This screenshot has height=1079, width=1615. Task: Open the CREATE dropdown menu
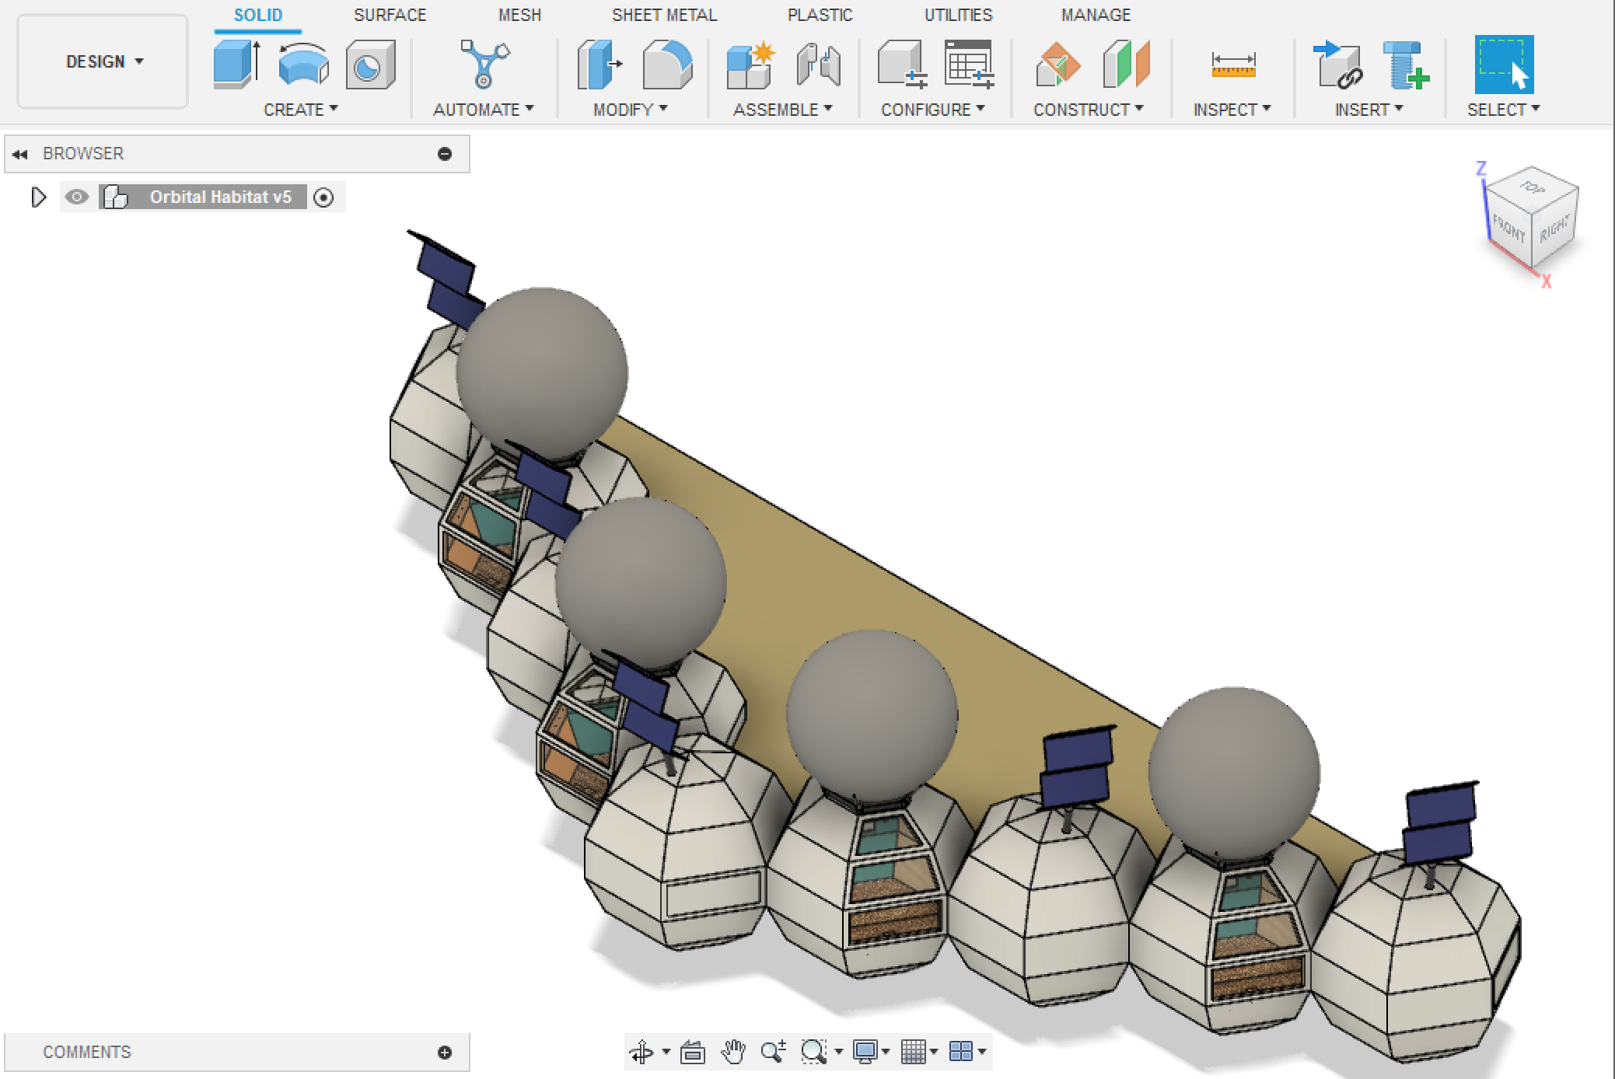(300, 110)
